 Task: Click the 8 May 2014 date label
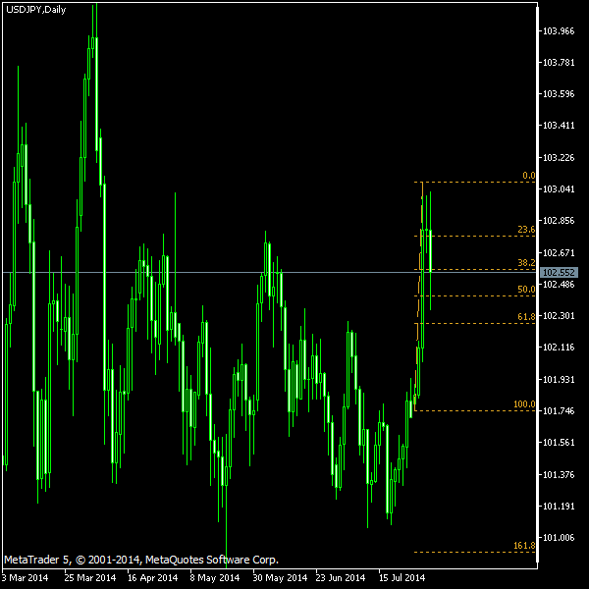[x=215, y=578]
